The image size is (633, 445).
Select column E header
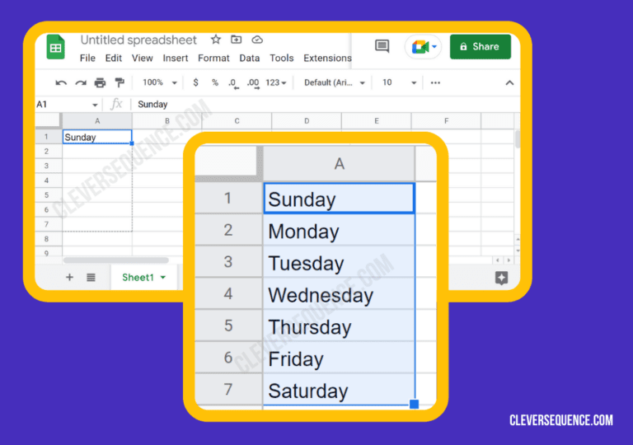(377, 121)
